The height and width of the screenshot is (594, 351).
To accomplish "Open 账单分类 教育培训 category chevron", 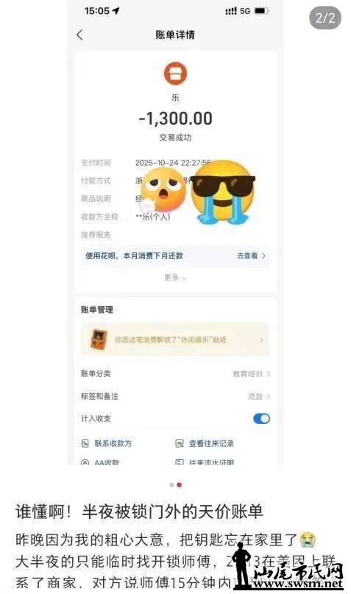I will [x=268, y=374].
